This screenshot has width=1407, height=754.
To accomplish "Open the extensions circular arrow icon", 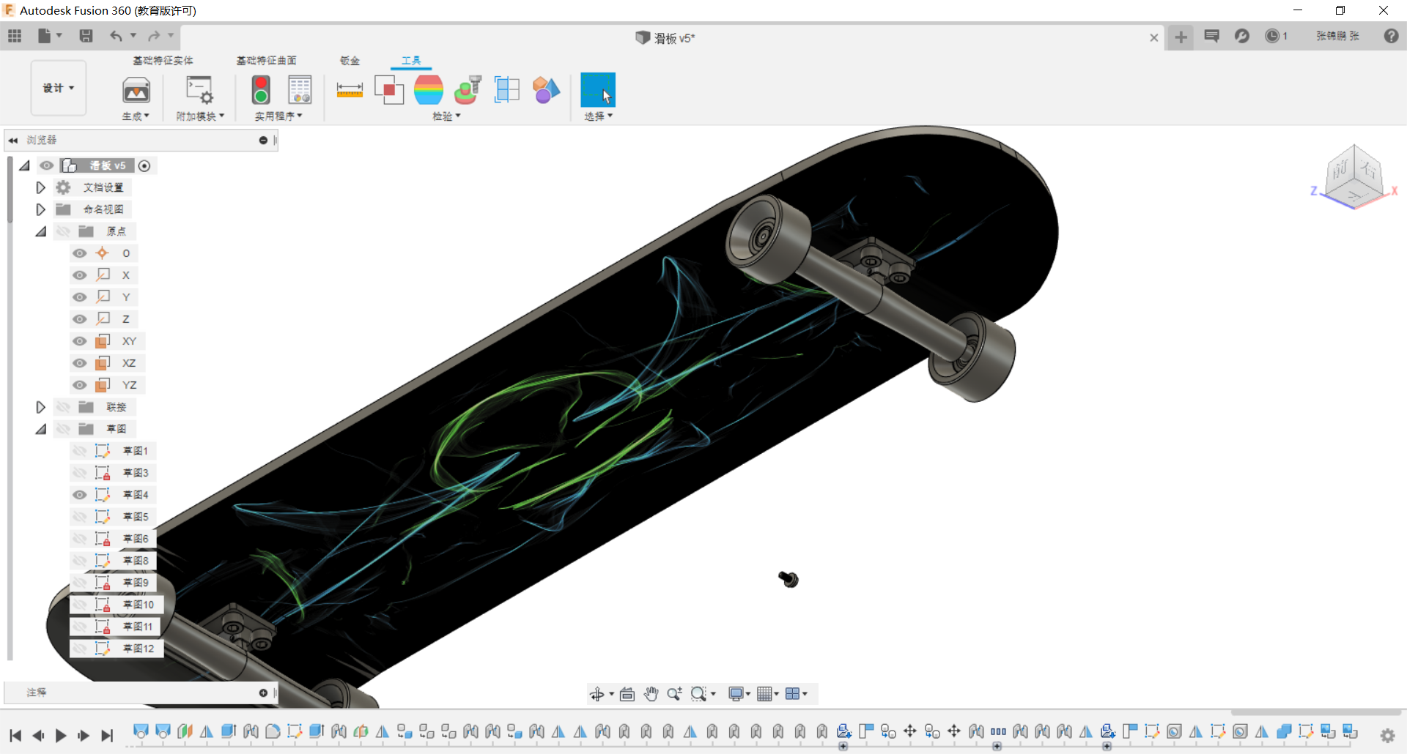I will click(1242, 36).
